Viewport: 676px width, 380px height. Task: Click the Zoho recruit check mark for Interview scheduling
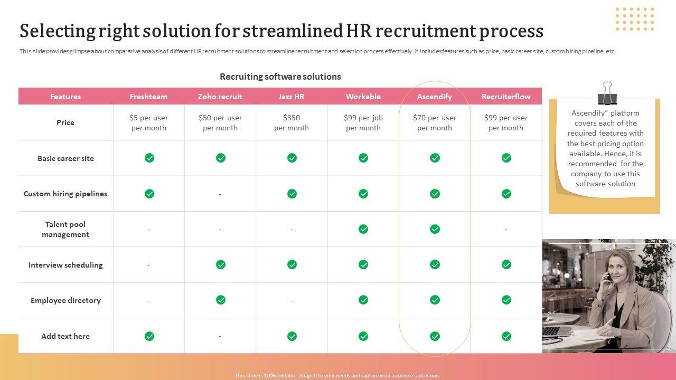[x=221, y=264]
